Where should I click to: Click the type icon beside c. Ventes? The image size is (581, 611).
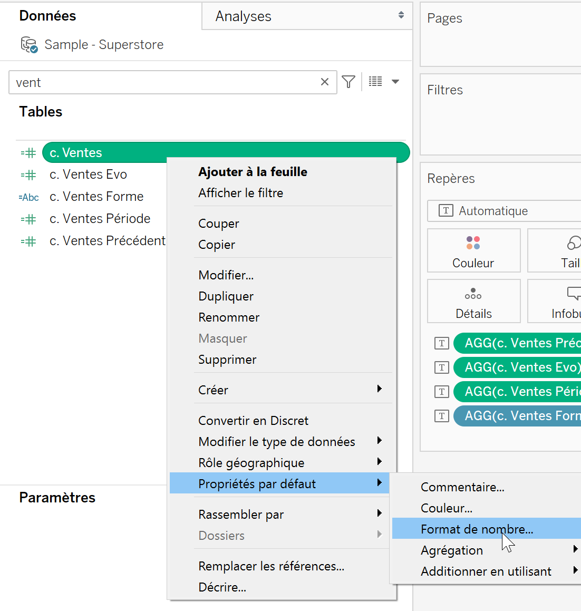tap(28, 153)
